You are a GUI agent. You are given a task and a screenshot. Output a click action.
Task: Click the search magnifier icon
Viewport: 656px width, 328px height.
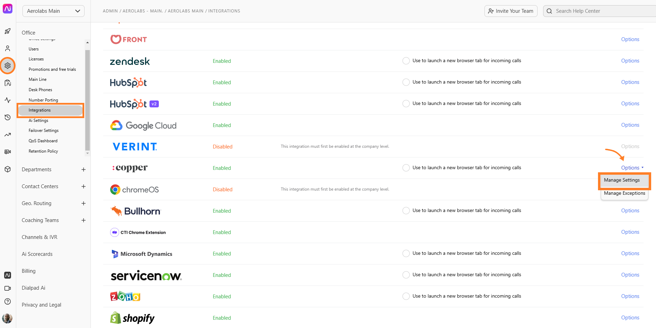pyautogui.click(x=549, y=11)
